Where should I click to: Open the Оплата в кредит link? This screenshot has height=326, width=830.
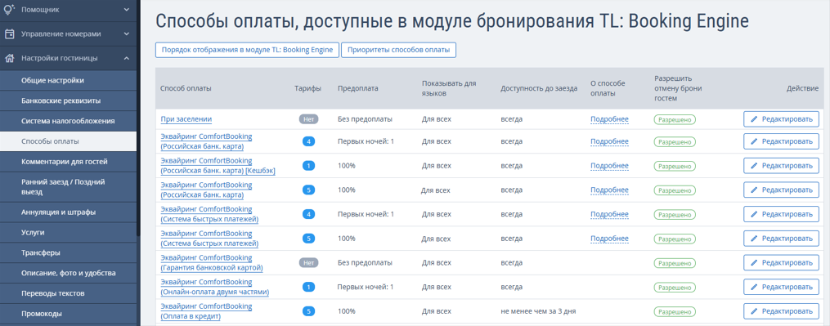pyautogui.click(x=206, y=312)
